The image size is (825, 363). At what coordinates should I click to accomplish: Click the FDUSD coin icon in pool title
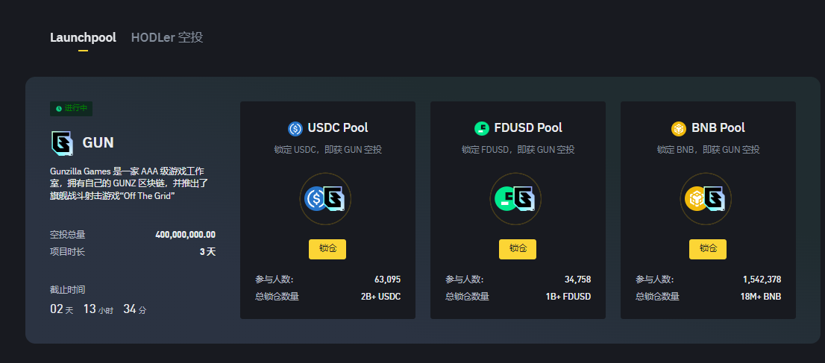point(482,128)
